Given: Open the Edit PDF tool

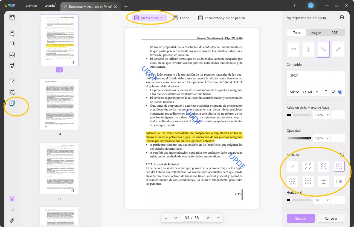Looking at the screenshot, I should click(x=12, y=44).
